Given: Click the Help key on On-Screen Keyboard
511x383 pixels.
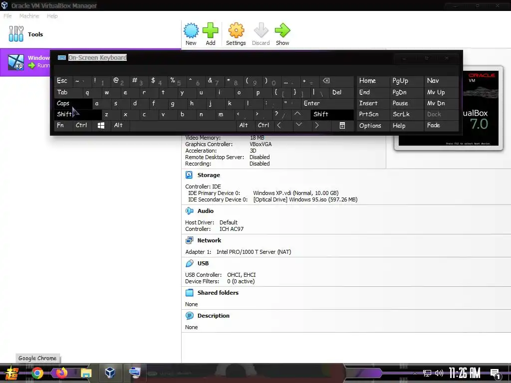Looking at the screenshot, I should tap(406, 125).
